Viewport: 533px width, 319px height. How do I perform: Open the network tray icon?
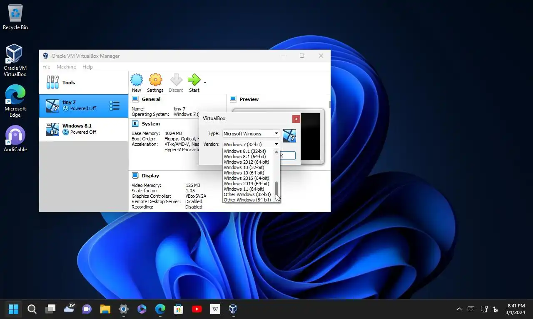click(x=484, y=309)
